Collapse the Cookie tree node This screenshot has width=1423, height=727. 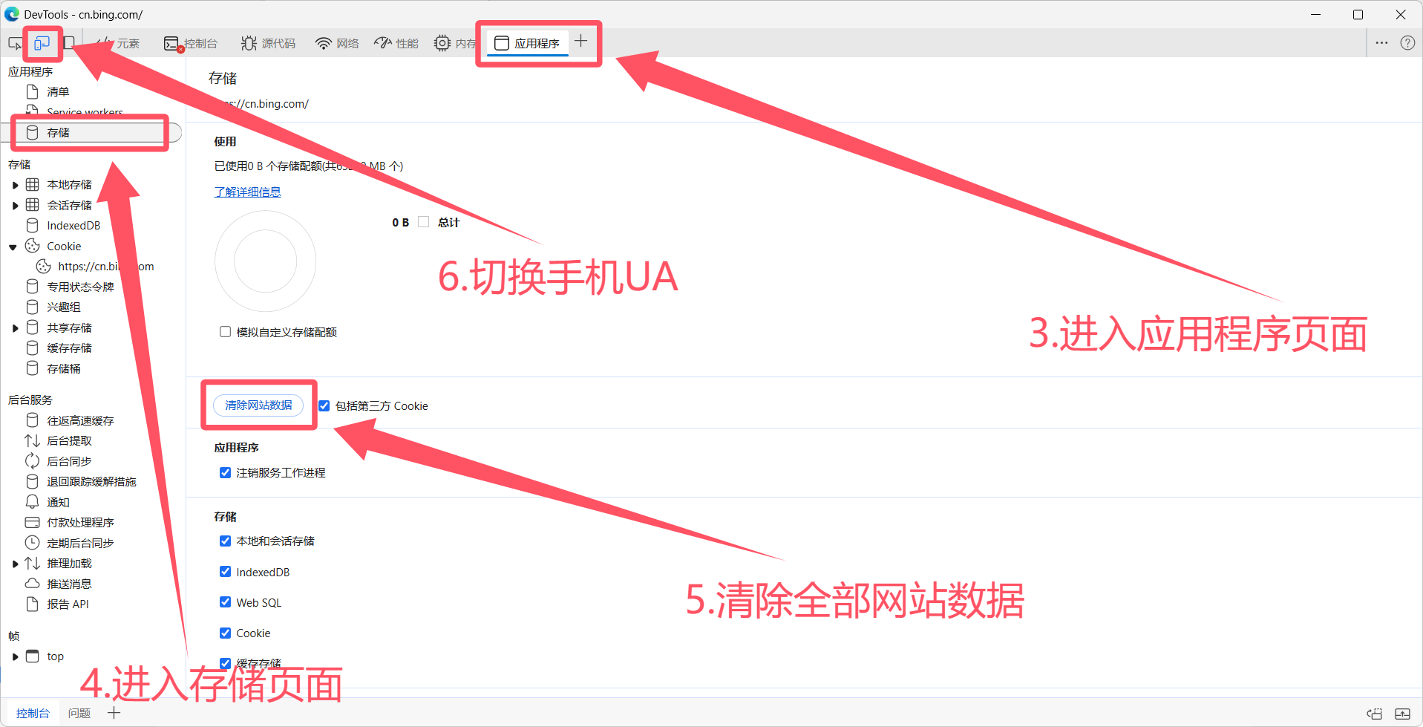(x=13, y=247)
